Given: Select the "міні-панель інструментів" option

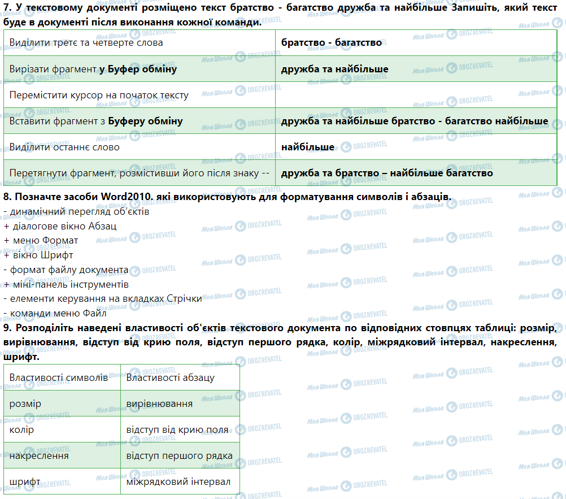Looking at the screenshot, I should (69, 285).
